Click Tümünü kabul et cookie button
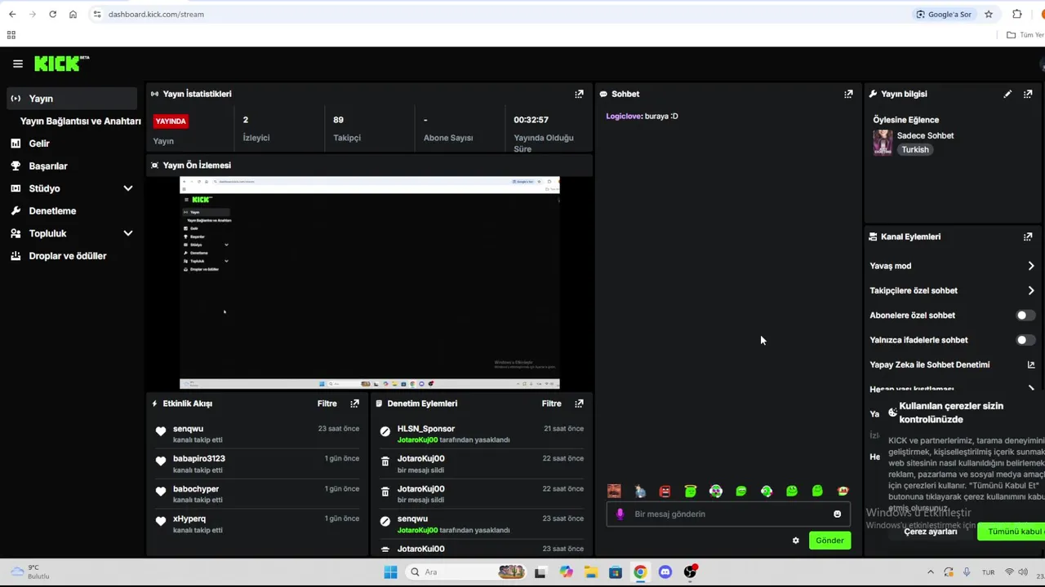This screenshot has height=587, width=1045. (x=1012, y=532)
